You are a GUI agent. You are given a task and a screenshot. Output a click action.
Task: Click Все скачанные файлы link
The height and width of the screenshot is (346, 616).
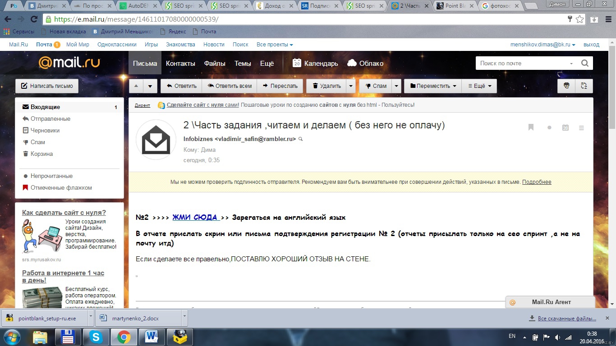[567, 319]
